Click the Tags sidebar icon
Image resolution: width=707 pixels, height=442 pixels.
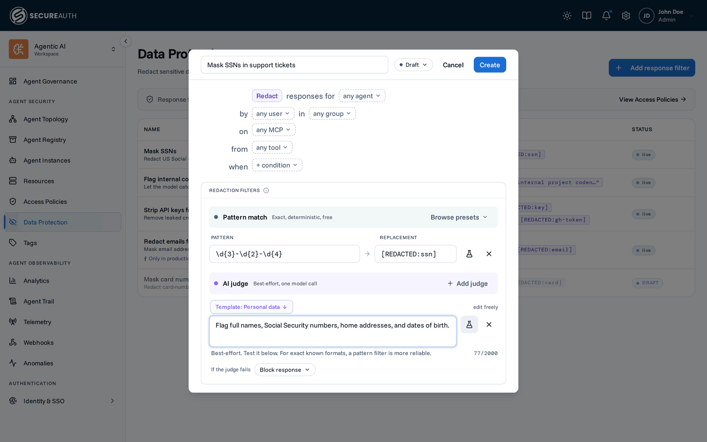tap(13, 243)
